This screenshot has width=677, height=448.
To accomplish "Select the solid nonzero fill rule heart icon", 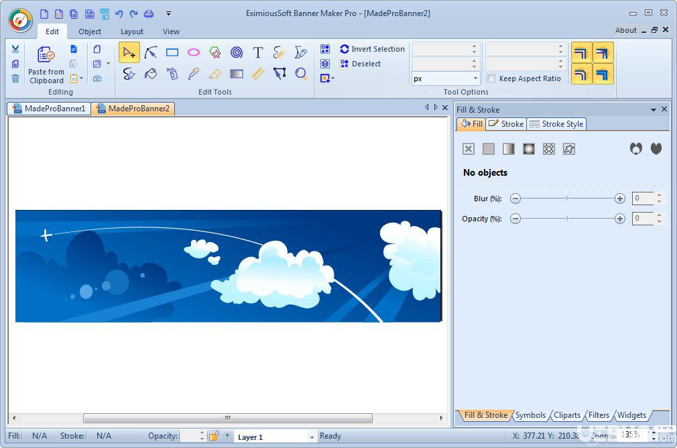I will point(656,149).
